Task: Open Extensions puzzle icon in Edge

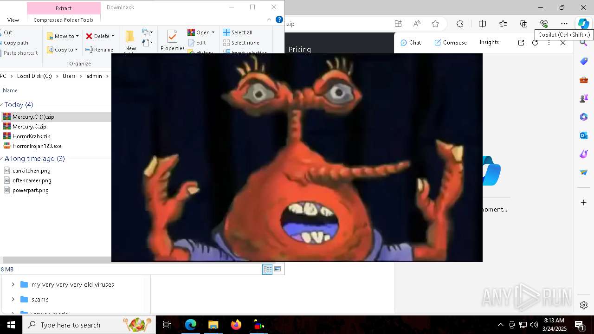Action: pyautogui.click(x=460, y=24)
